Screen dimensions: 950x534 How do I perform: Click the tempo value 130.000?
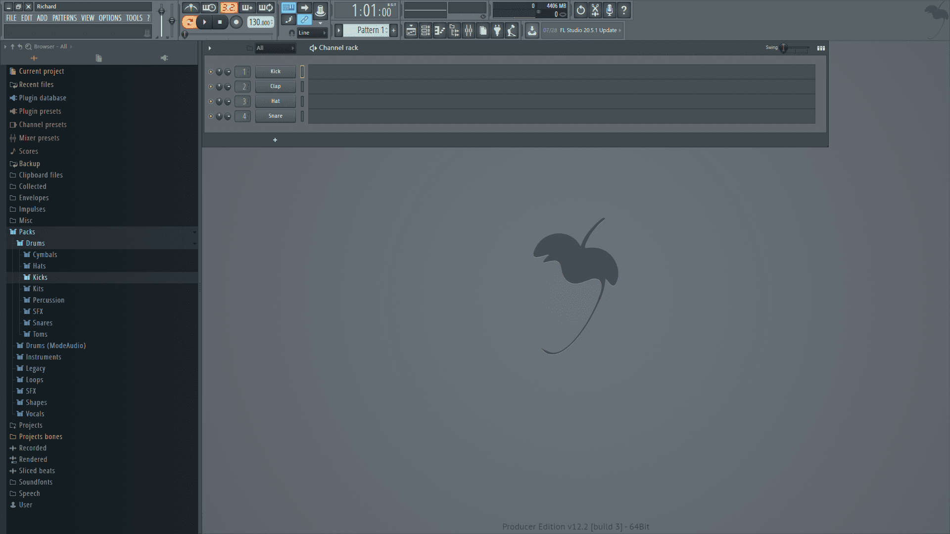(260, 22)
